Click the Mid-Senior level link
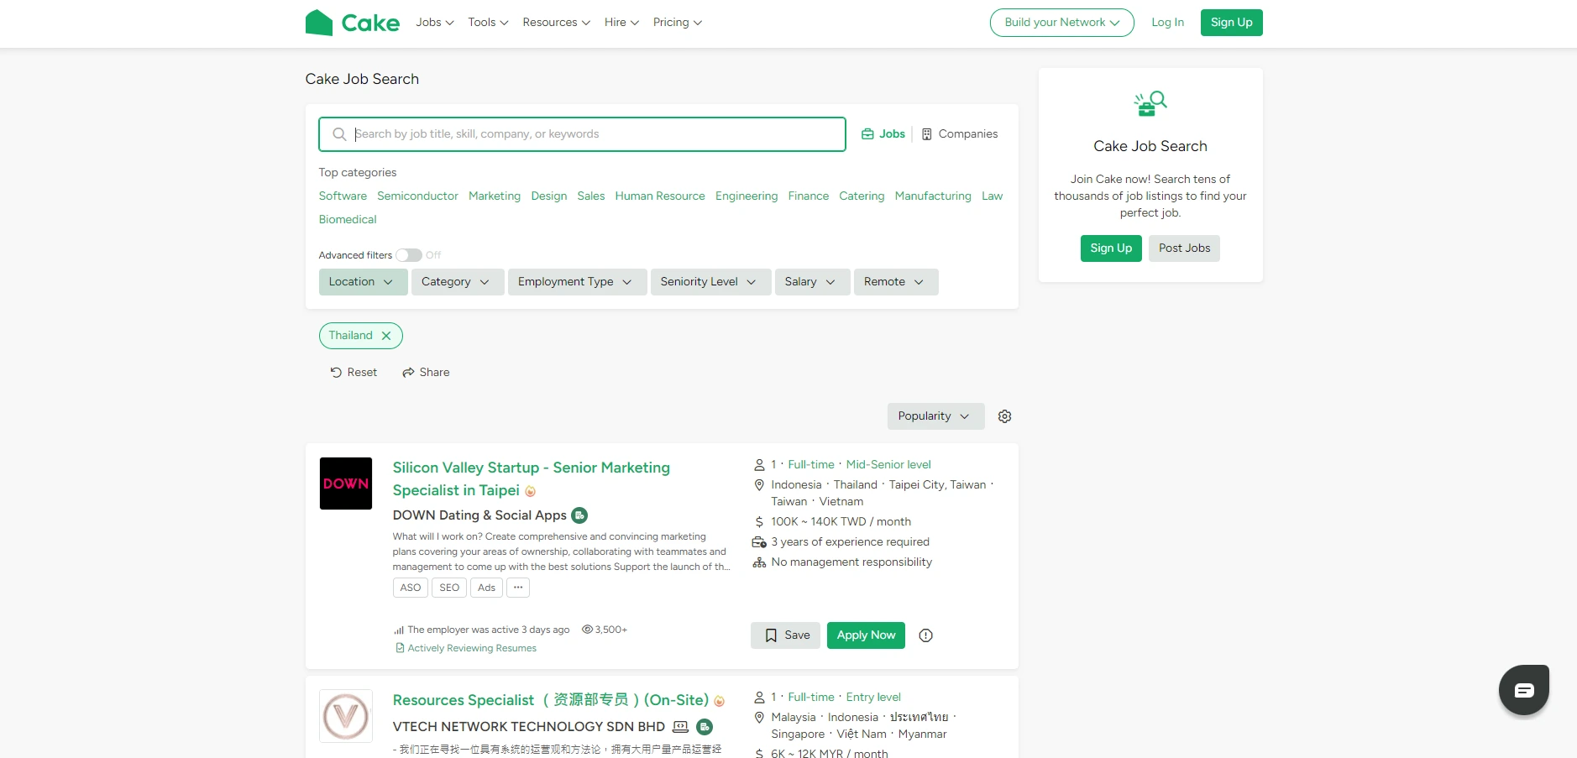This screenshot has height=758, width=1577. (x=888, y=464)
